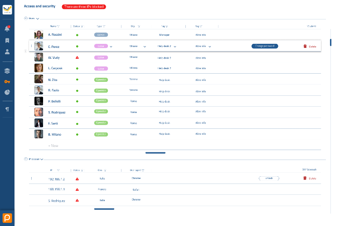The width and height of the screenshot is (349, 226).
Task: Click the horizontal scrollbar under IP table
Action: (104, 209)
